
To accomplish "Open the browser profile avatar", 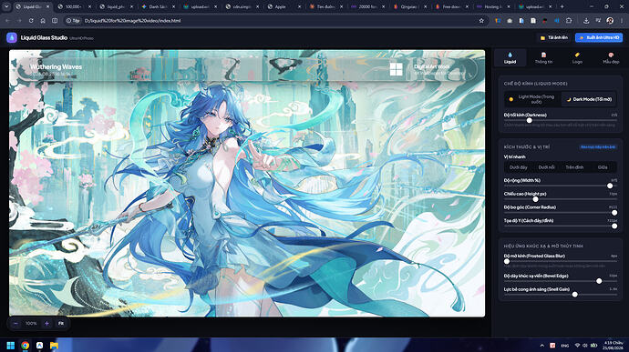I will point(610,20).
